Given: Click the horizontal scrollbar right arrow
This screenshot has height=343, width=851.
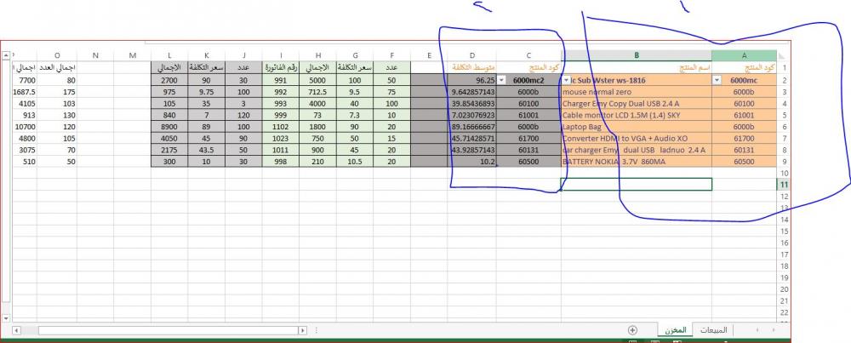Looking at the screenshot, I should [x=303, y=330].
